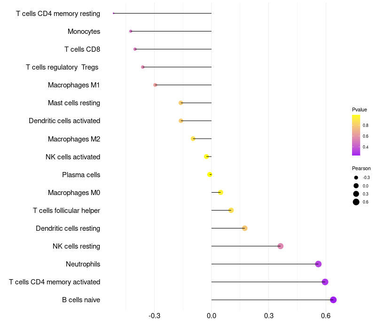376x329 pixels.
Task: Click the Macrophages M0 axis label
Action: (74, 193)
